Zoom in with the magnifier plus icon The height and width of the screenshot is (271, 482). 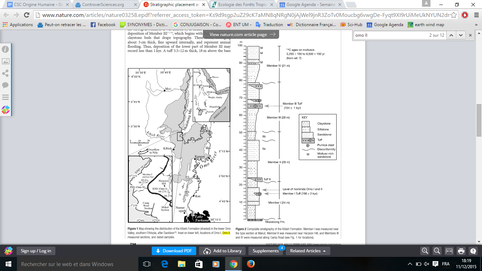click(x=425, y=251)
